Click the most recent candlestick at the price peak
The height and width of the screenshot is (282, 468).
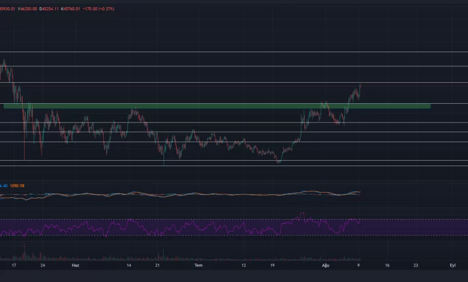click(x=359, y=88)
